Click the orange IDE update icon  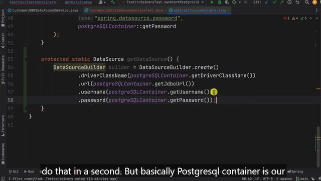click(314, 2)
